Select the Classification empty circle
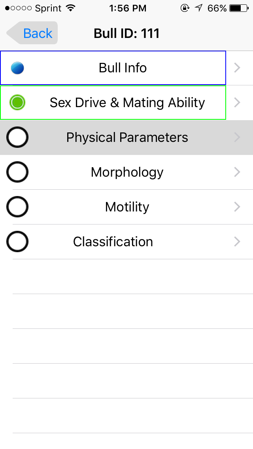The height and width of the screenshot is (449, 253). (17, 242)
